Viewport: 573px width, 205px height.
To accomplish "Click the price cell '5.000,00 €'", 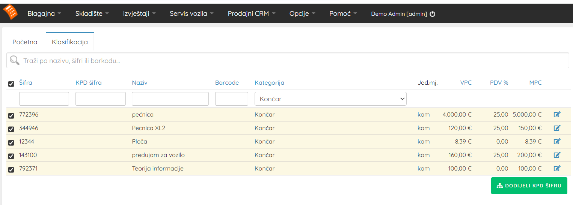I will pos(527,115).
